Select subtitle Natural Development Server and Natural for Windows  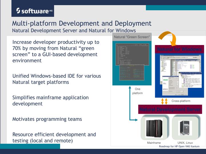pyautogui.click(x=74, y=31)
